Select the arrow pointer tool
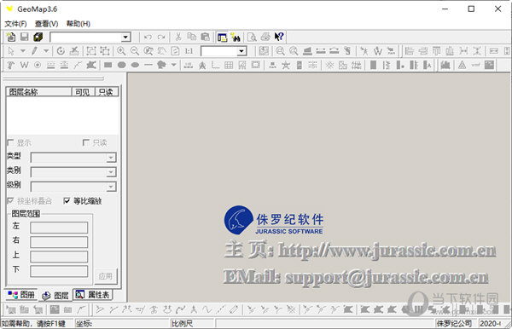The width and height of the screenshot is (512, 329). [x=11, y=51]
